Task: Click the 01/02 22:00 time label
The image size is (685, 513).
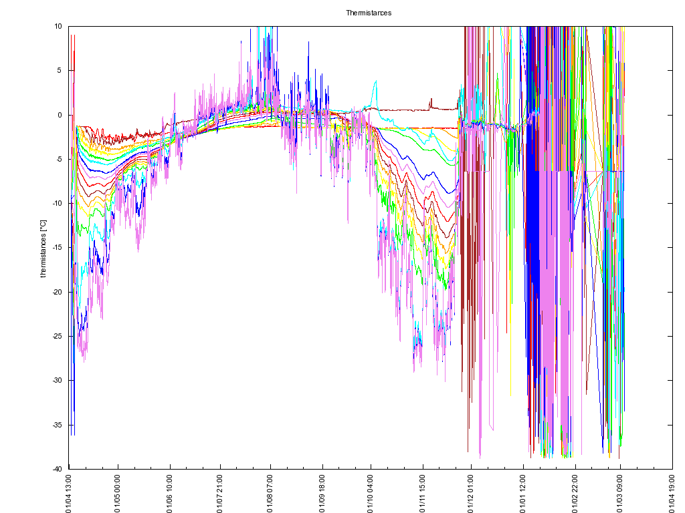Action: pyautogui.click(x=573, y=493)
